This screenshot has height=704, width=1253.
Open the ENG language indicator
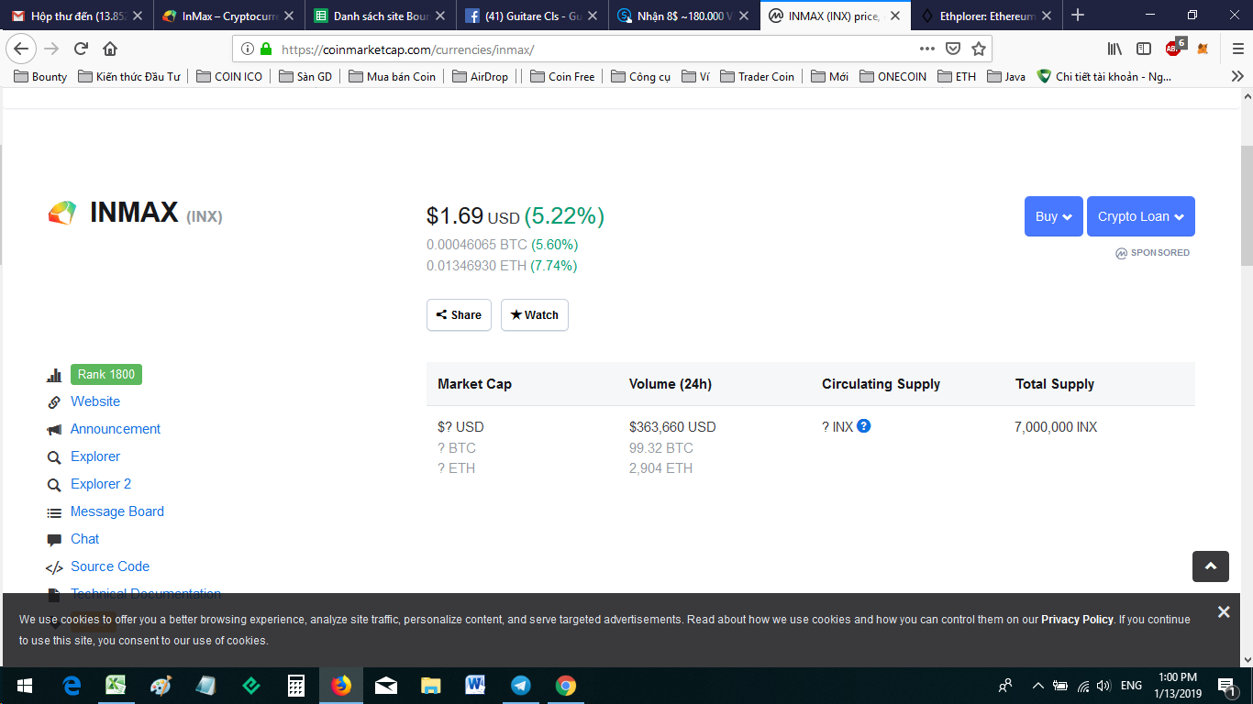pos(1132,686)
